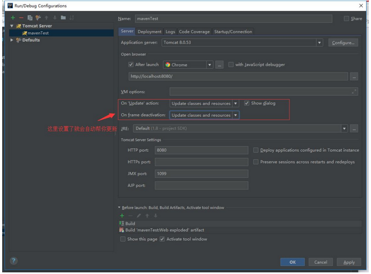Add a new configuration with the green plus

[13, 18]
